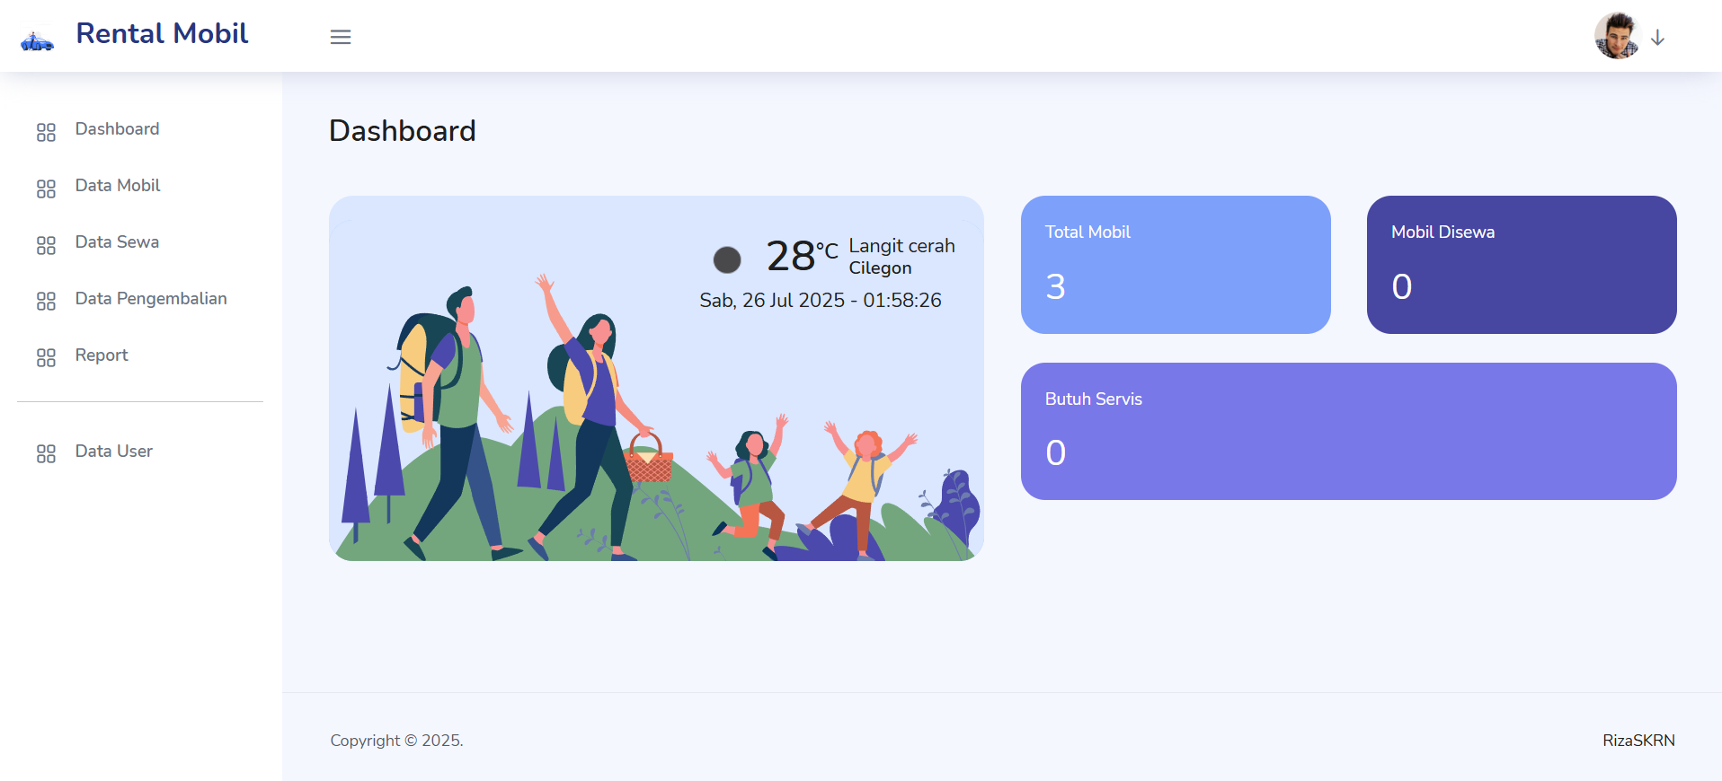1722x781 pixels.
Task: Select the Mobil Disewa card
Action: point(1522,265)
